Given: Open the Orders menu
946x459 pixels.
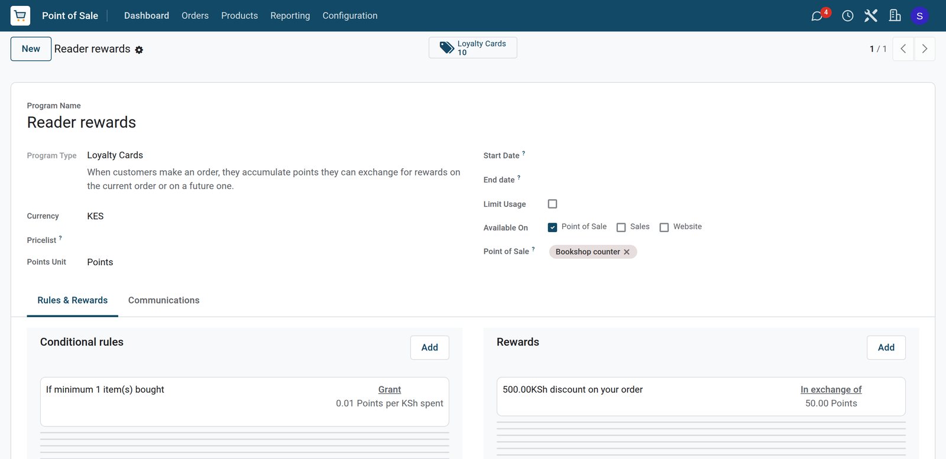Looking at the screenshot, I should [195, 16].
